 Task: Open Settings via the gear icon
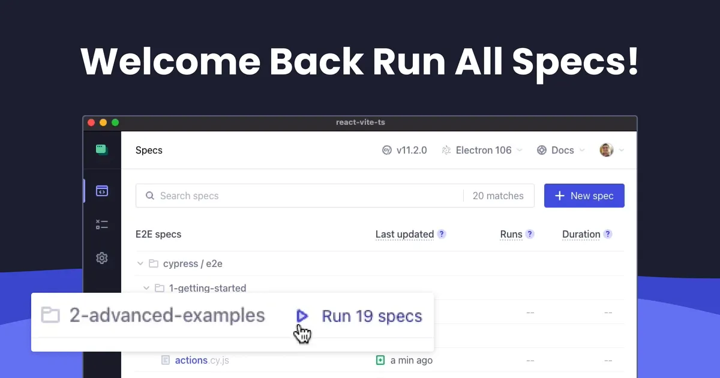[x=102, y=258]
